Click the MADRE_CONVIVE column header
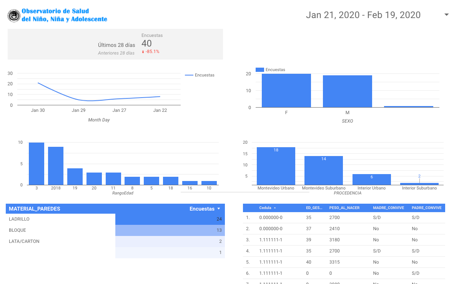The width and height of the screenshot is (459, 284). tap(388, 208)
